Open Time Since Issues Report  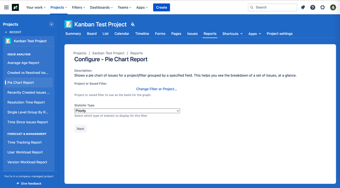[x=28, y=122]
